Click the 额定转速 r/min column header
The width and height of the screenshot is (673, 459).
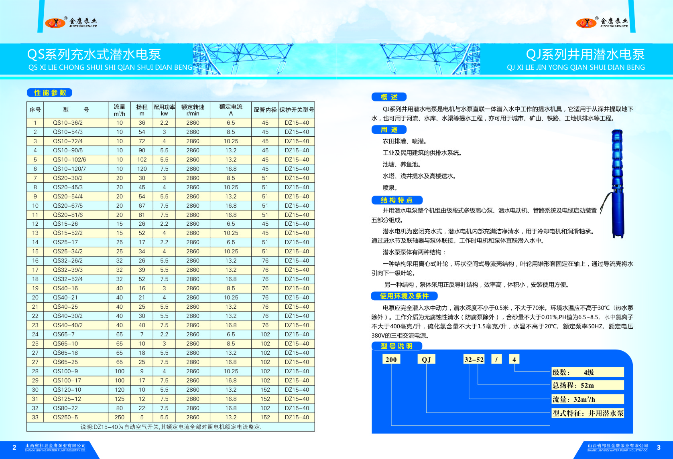[x=193, y=110]
